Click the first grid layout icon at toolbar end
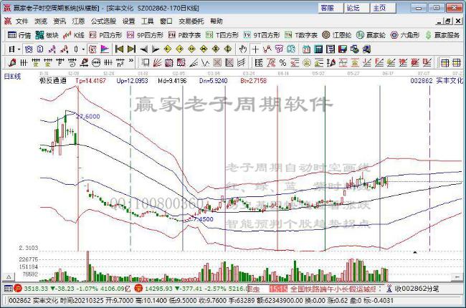 click(444, 62)
